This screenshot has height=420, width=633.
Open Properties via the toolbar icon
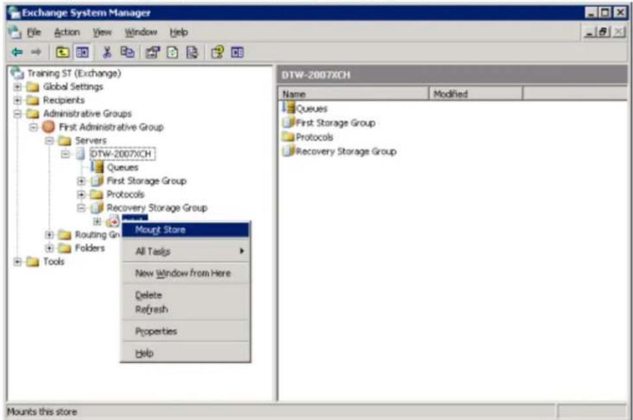[x=153, y=52]
